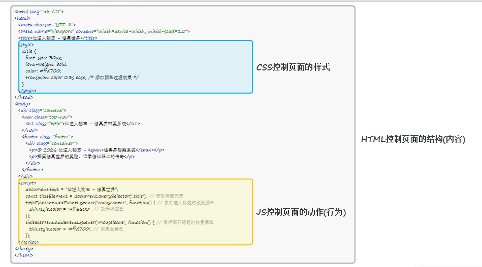Click the CSS控制页面的样式 label
This screenshot has height=267, width=482.
[x=293, y=67]
